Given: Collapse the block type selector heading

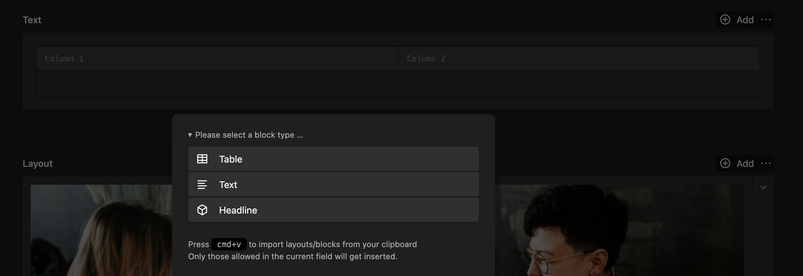Looking at the screenshot, I should [x=245, y=135].
